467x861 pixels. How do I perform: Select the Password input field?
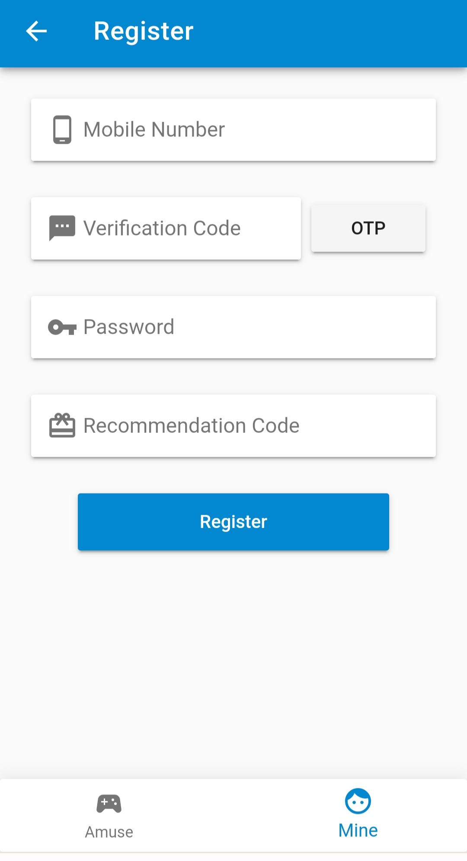pos(242,327)
